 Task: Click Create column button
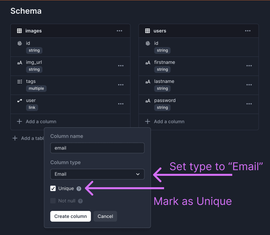coord(71,216)
